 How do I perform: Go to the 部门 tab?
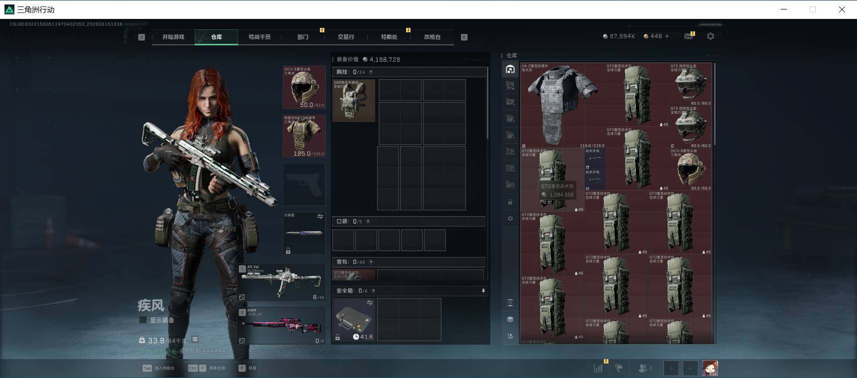[302, 37]
